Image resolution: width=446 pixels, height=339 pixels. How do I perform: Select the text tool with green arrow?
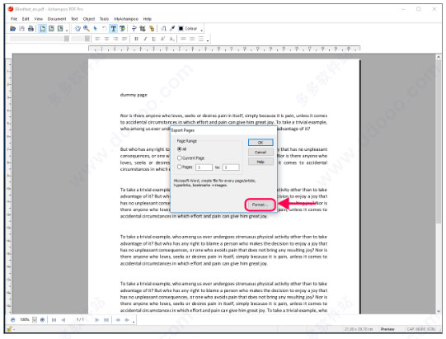click(122, 29)
